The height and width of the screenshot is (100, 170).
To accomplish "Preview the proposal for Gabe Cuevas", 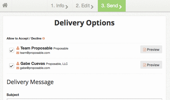I will point(151,65).
